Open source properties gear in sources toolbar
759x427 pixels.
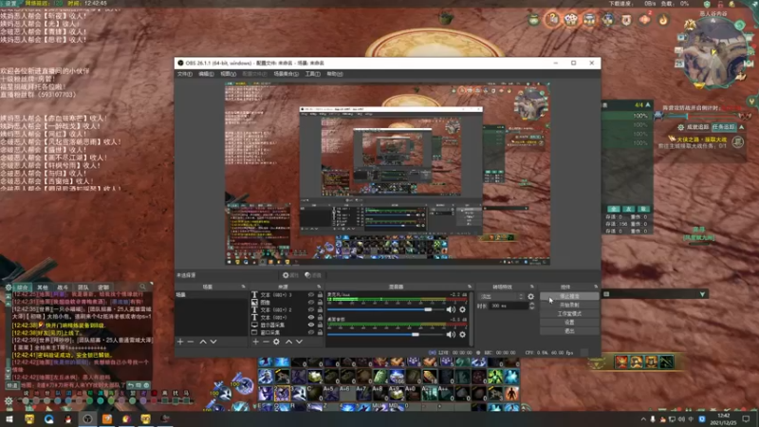[x=276, y=342]
